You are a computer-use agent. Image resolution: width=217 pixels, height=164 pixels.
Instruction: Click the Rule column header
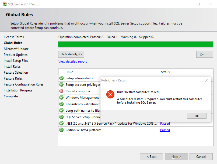tap(112, 72)
